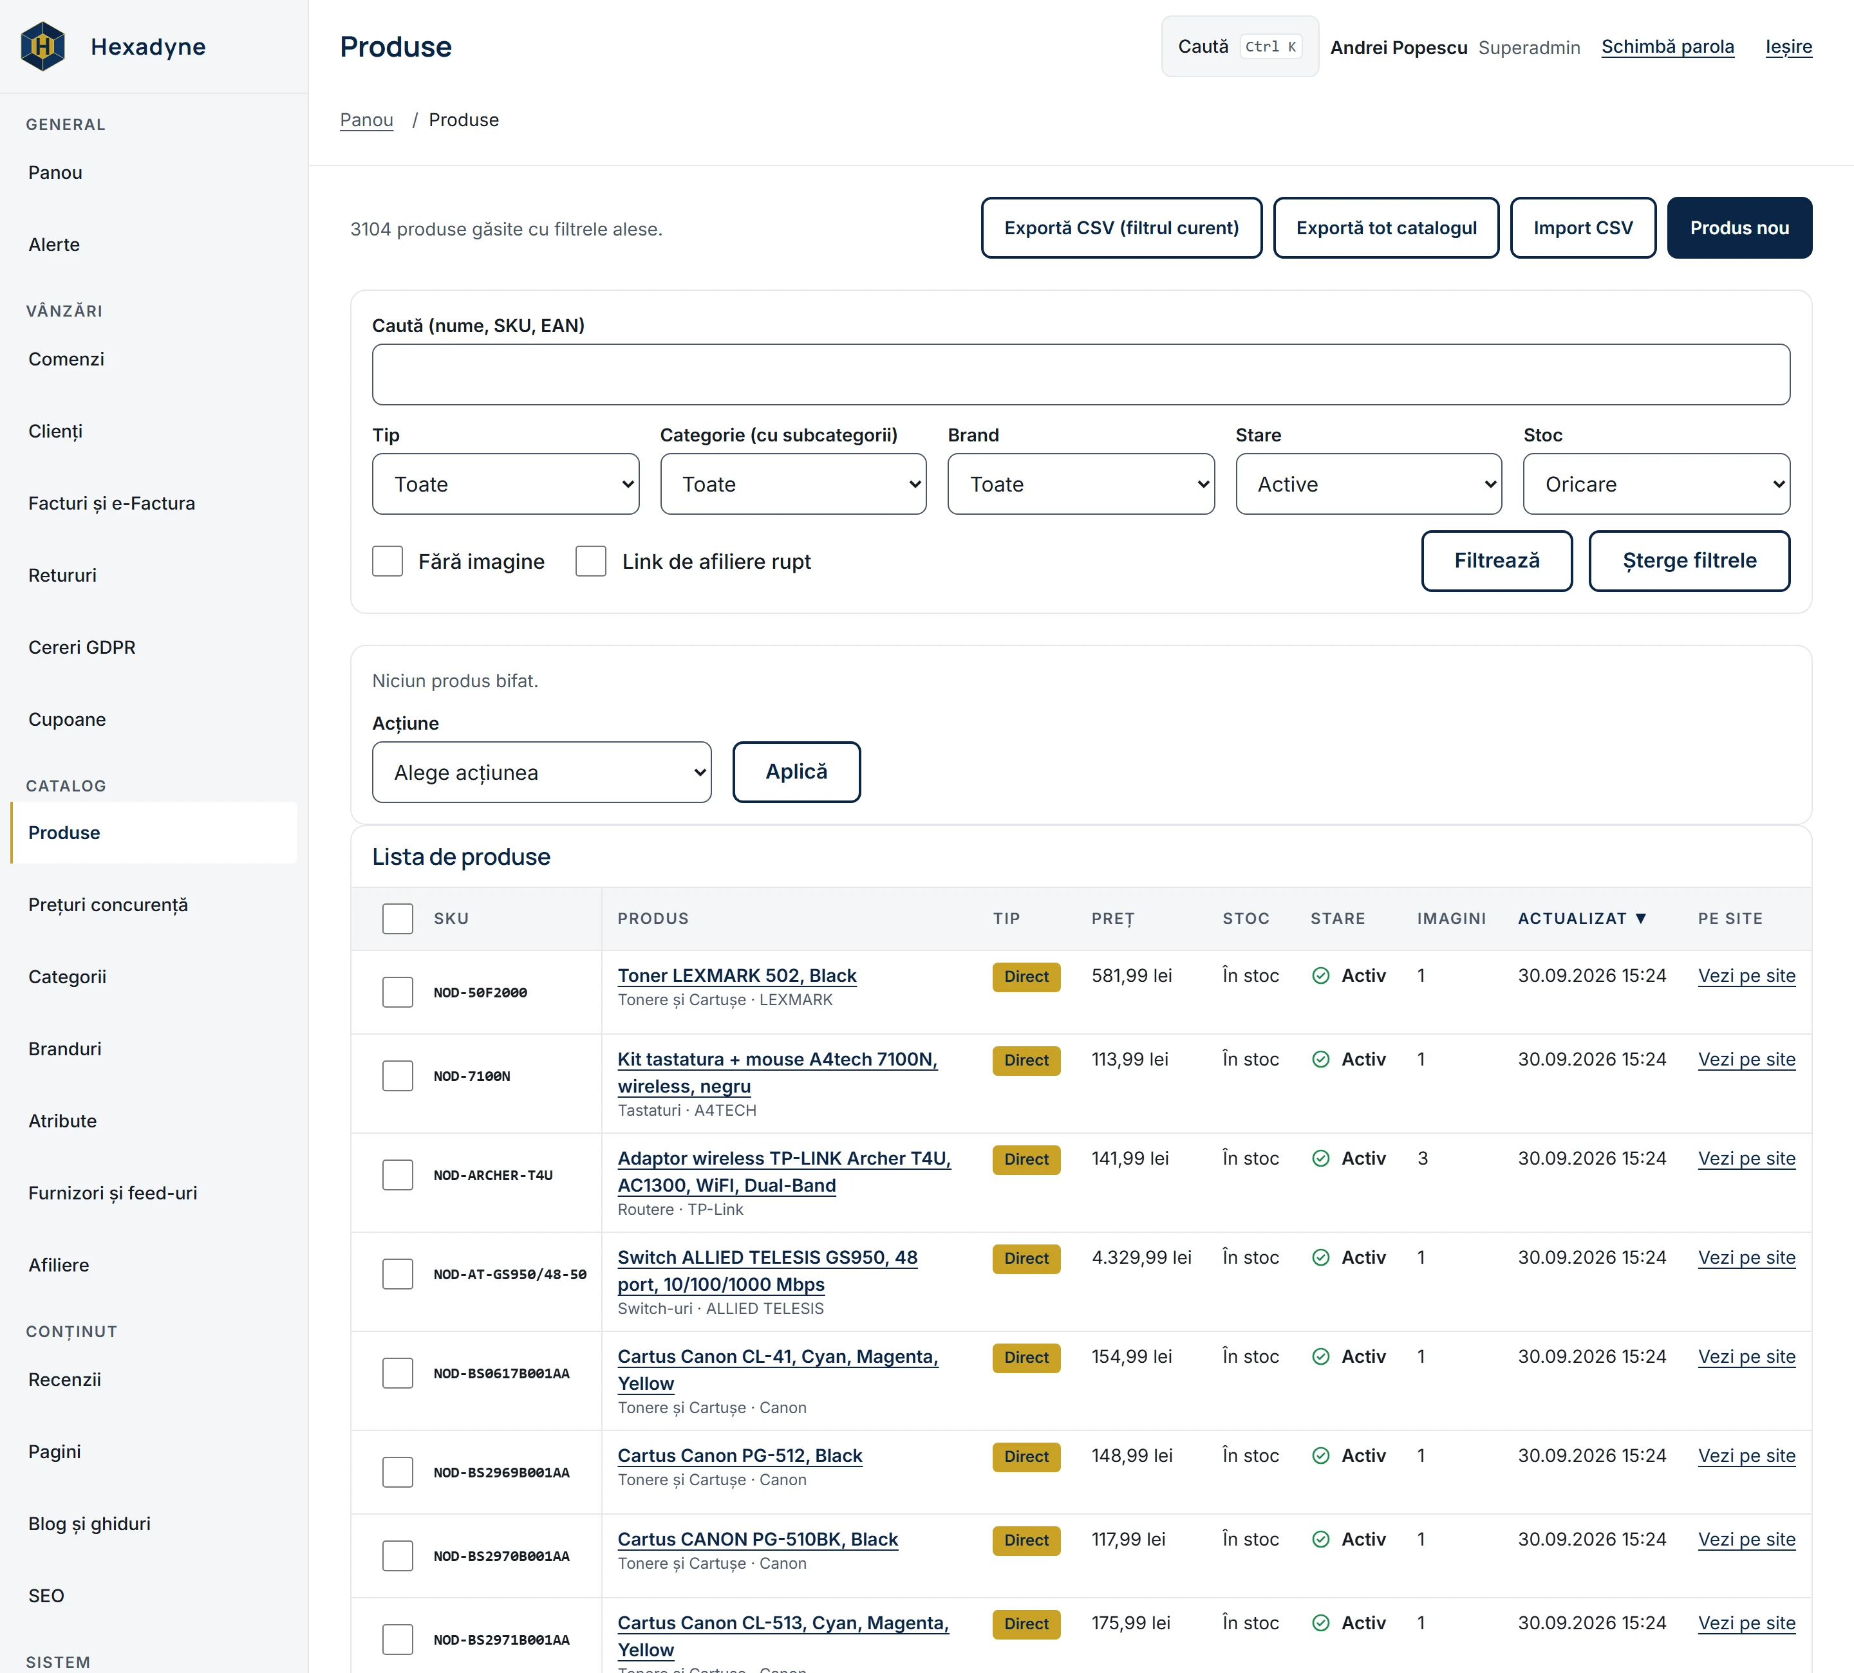The image size is (1854, 1673).
Task: Toggle the select-all checkbox in table header
Action: (x=397, y=918)
